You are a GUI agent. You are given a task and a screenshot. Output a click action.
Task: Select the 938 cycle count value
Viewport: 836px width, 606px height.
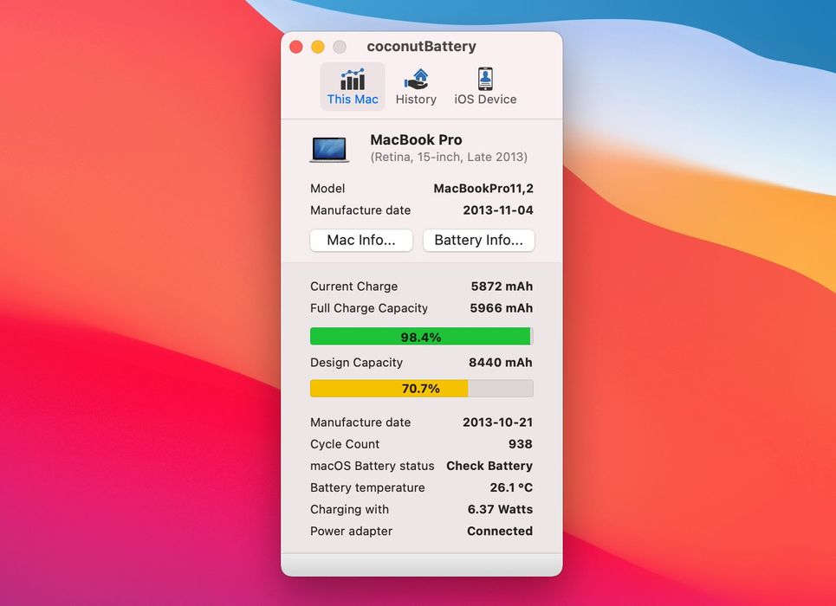point(521,444)
